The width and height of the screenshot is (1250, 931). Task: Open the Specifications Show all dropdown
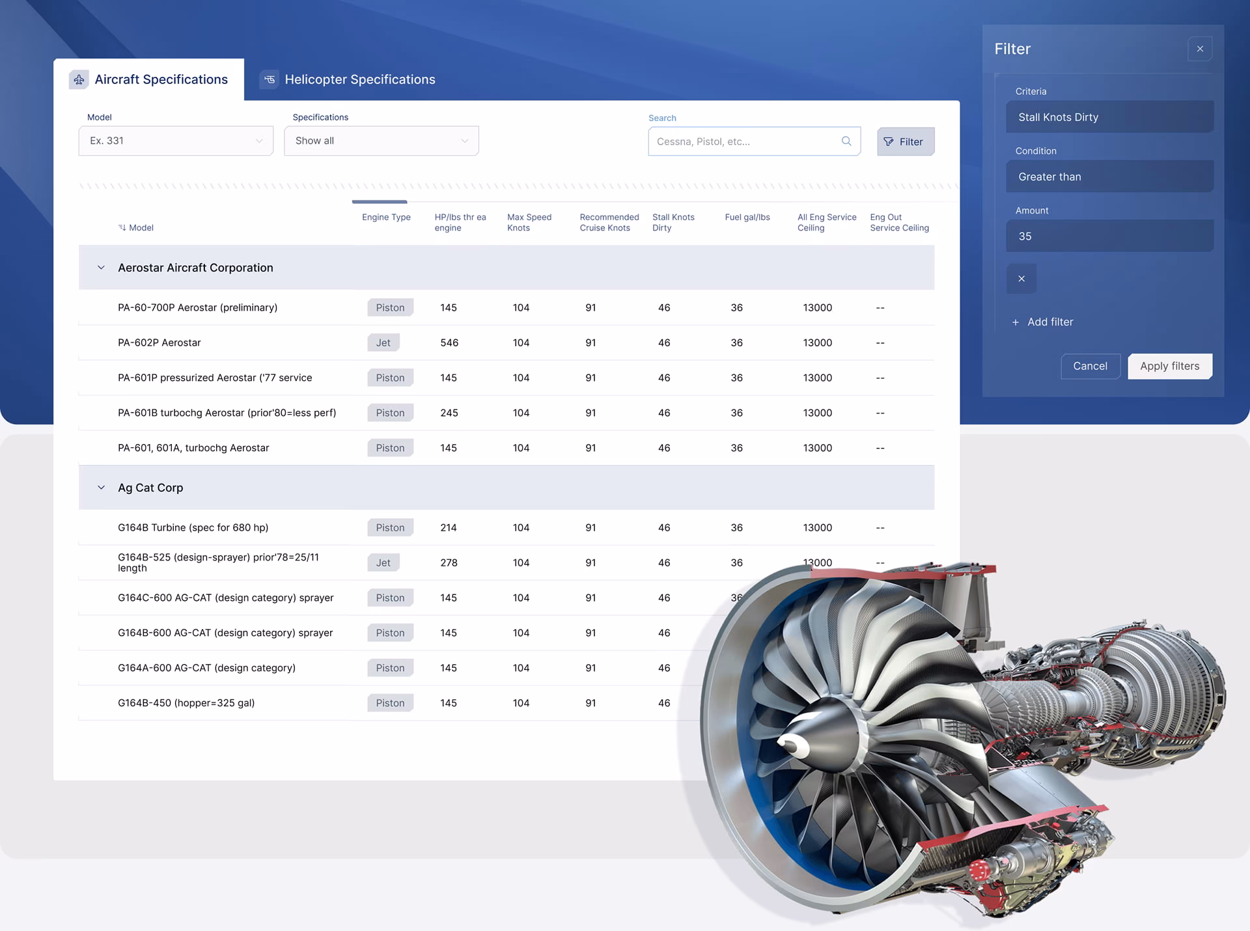381,141
